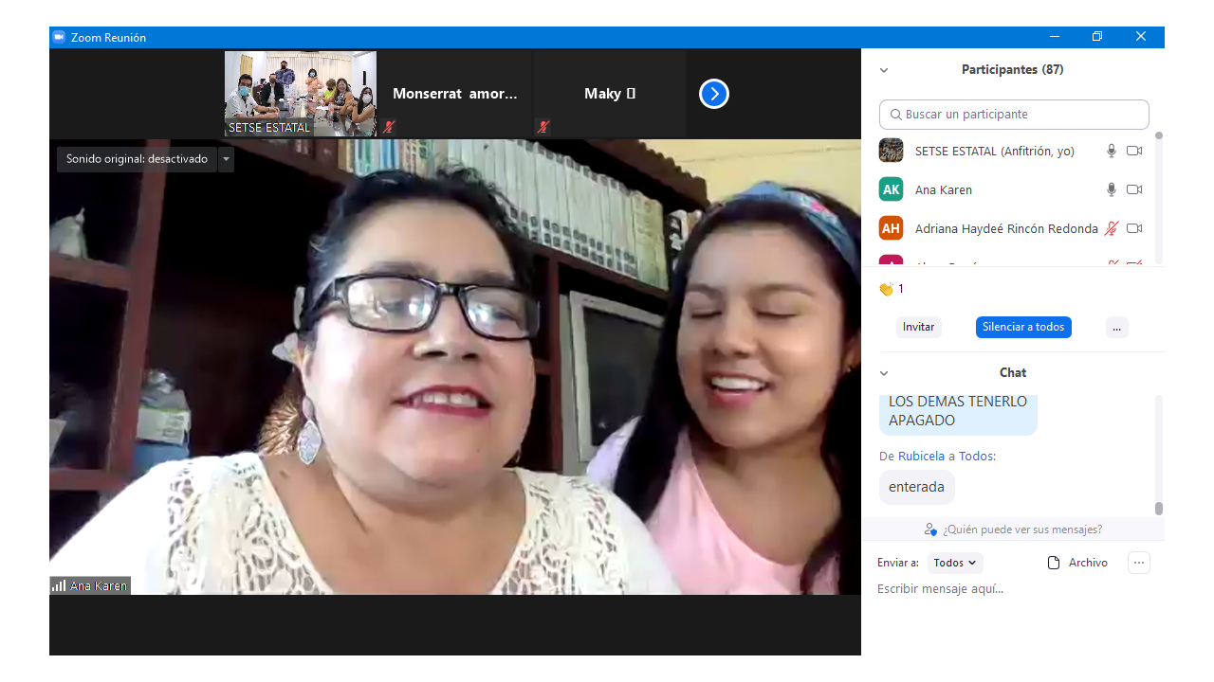1214x682 pixels.
Task: Select Monserrat amor participant tile
Action: click(455, 94)
